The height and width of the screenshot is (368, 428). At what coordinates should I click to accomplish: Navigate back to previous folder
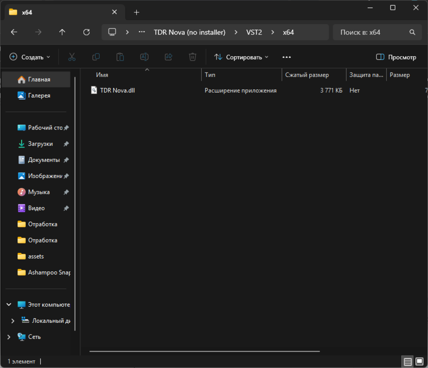tap(14, 32)
